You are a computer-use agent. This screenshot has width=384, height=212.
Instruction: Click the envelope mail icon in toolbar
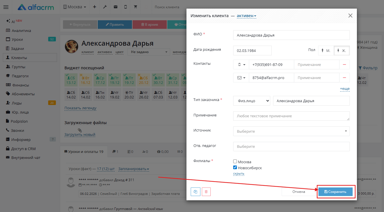pyautogui.click(x=115, y=7)
